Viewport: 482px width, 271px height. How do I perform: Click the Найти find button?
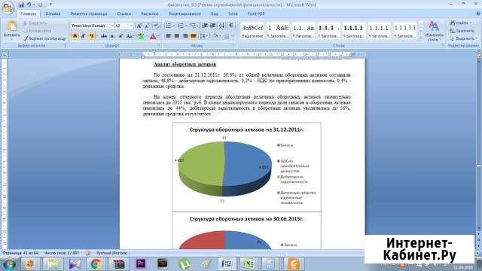pyautogui.click(x=460, y=23)
